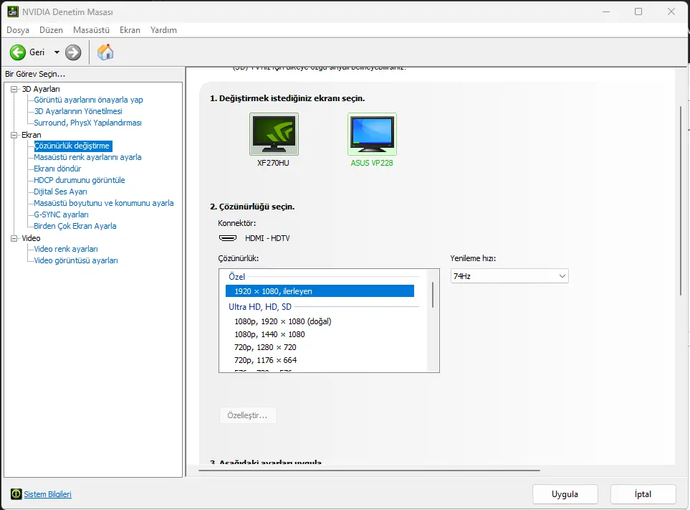This screenshot has height=510, width=690.
Task: Click the green Geri back arrow icon
Action: (18, 52)
